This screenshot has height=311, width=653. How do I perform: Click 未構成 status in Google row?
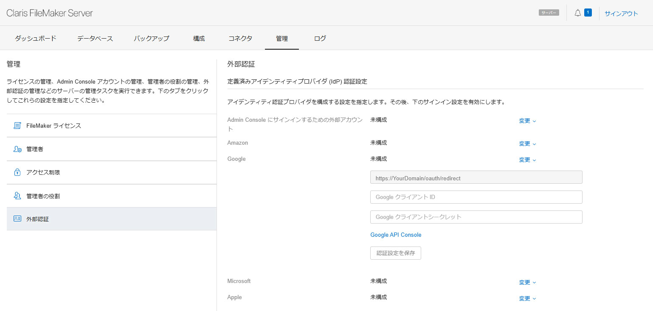pyautogui.click(x=379, y=159)
